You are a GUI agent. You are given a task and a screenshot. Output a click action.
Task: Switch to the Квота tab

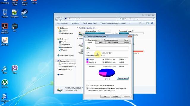[126, 40]
